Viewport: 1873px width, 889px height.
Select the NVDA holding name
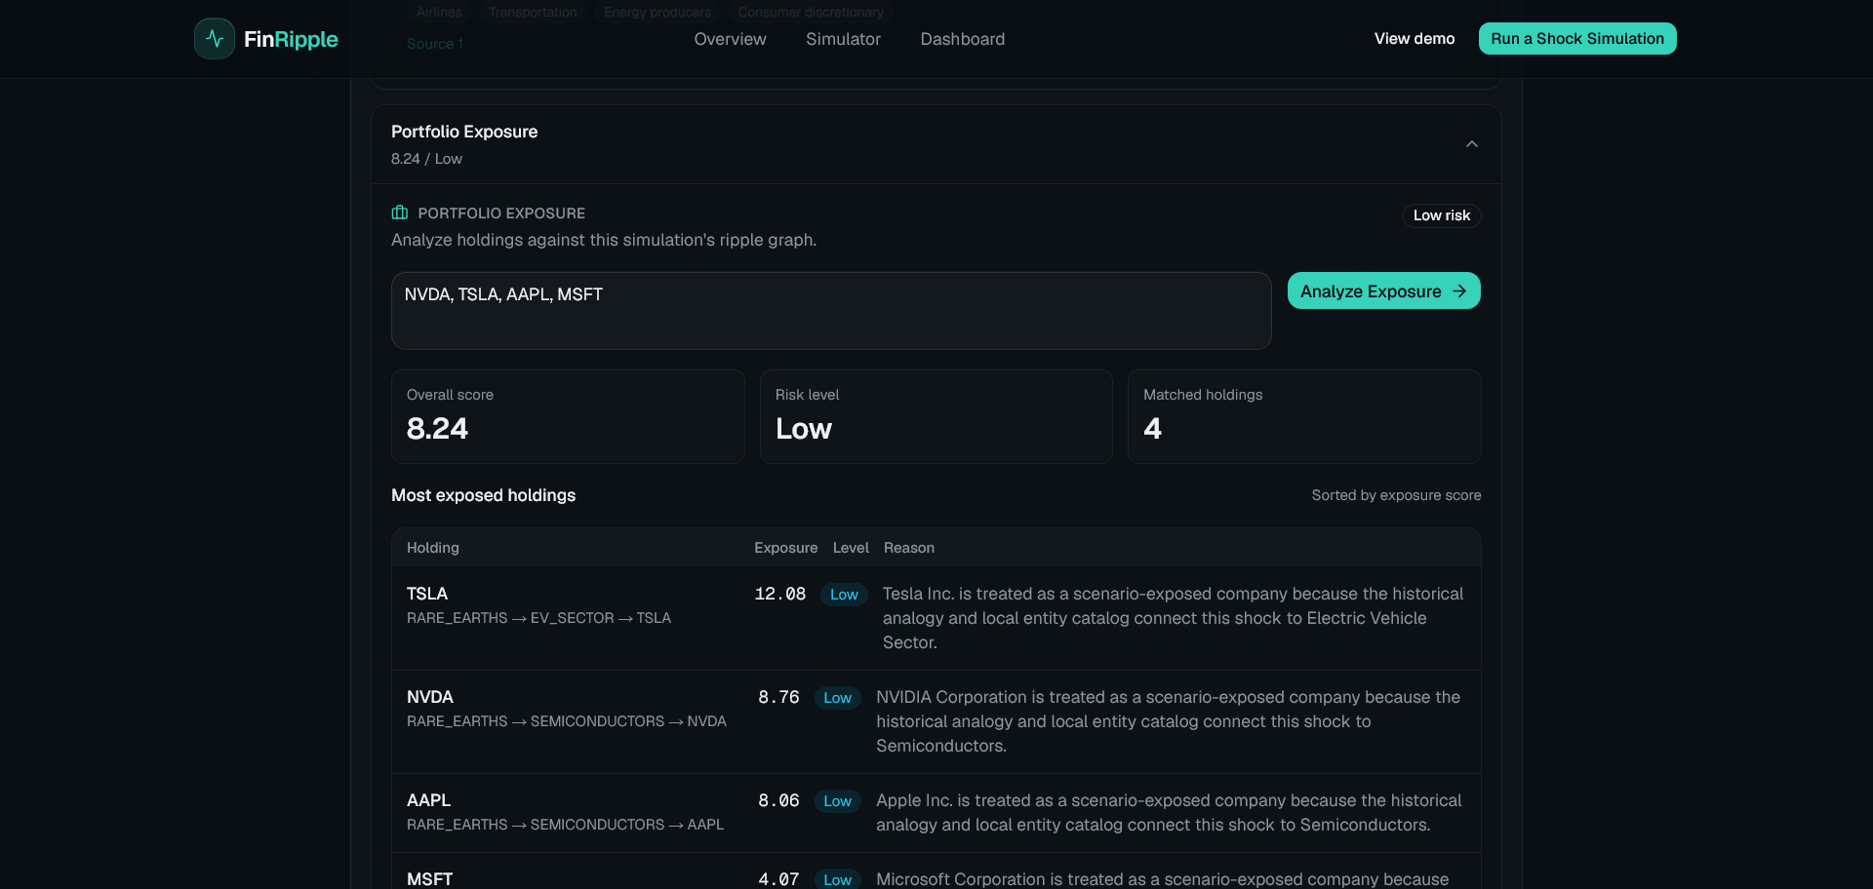click(x=430, y=697)
